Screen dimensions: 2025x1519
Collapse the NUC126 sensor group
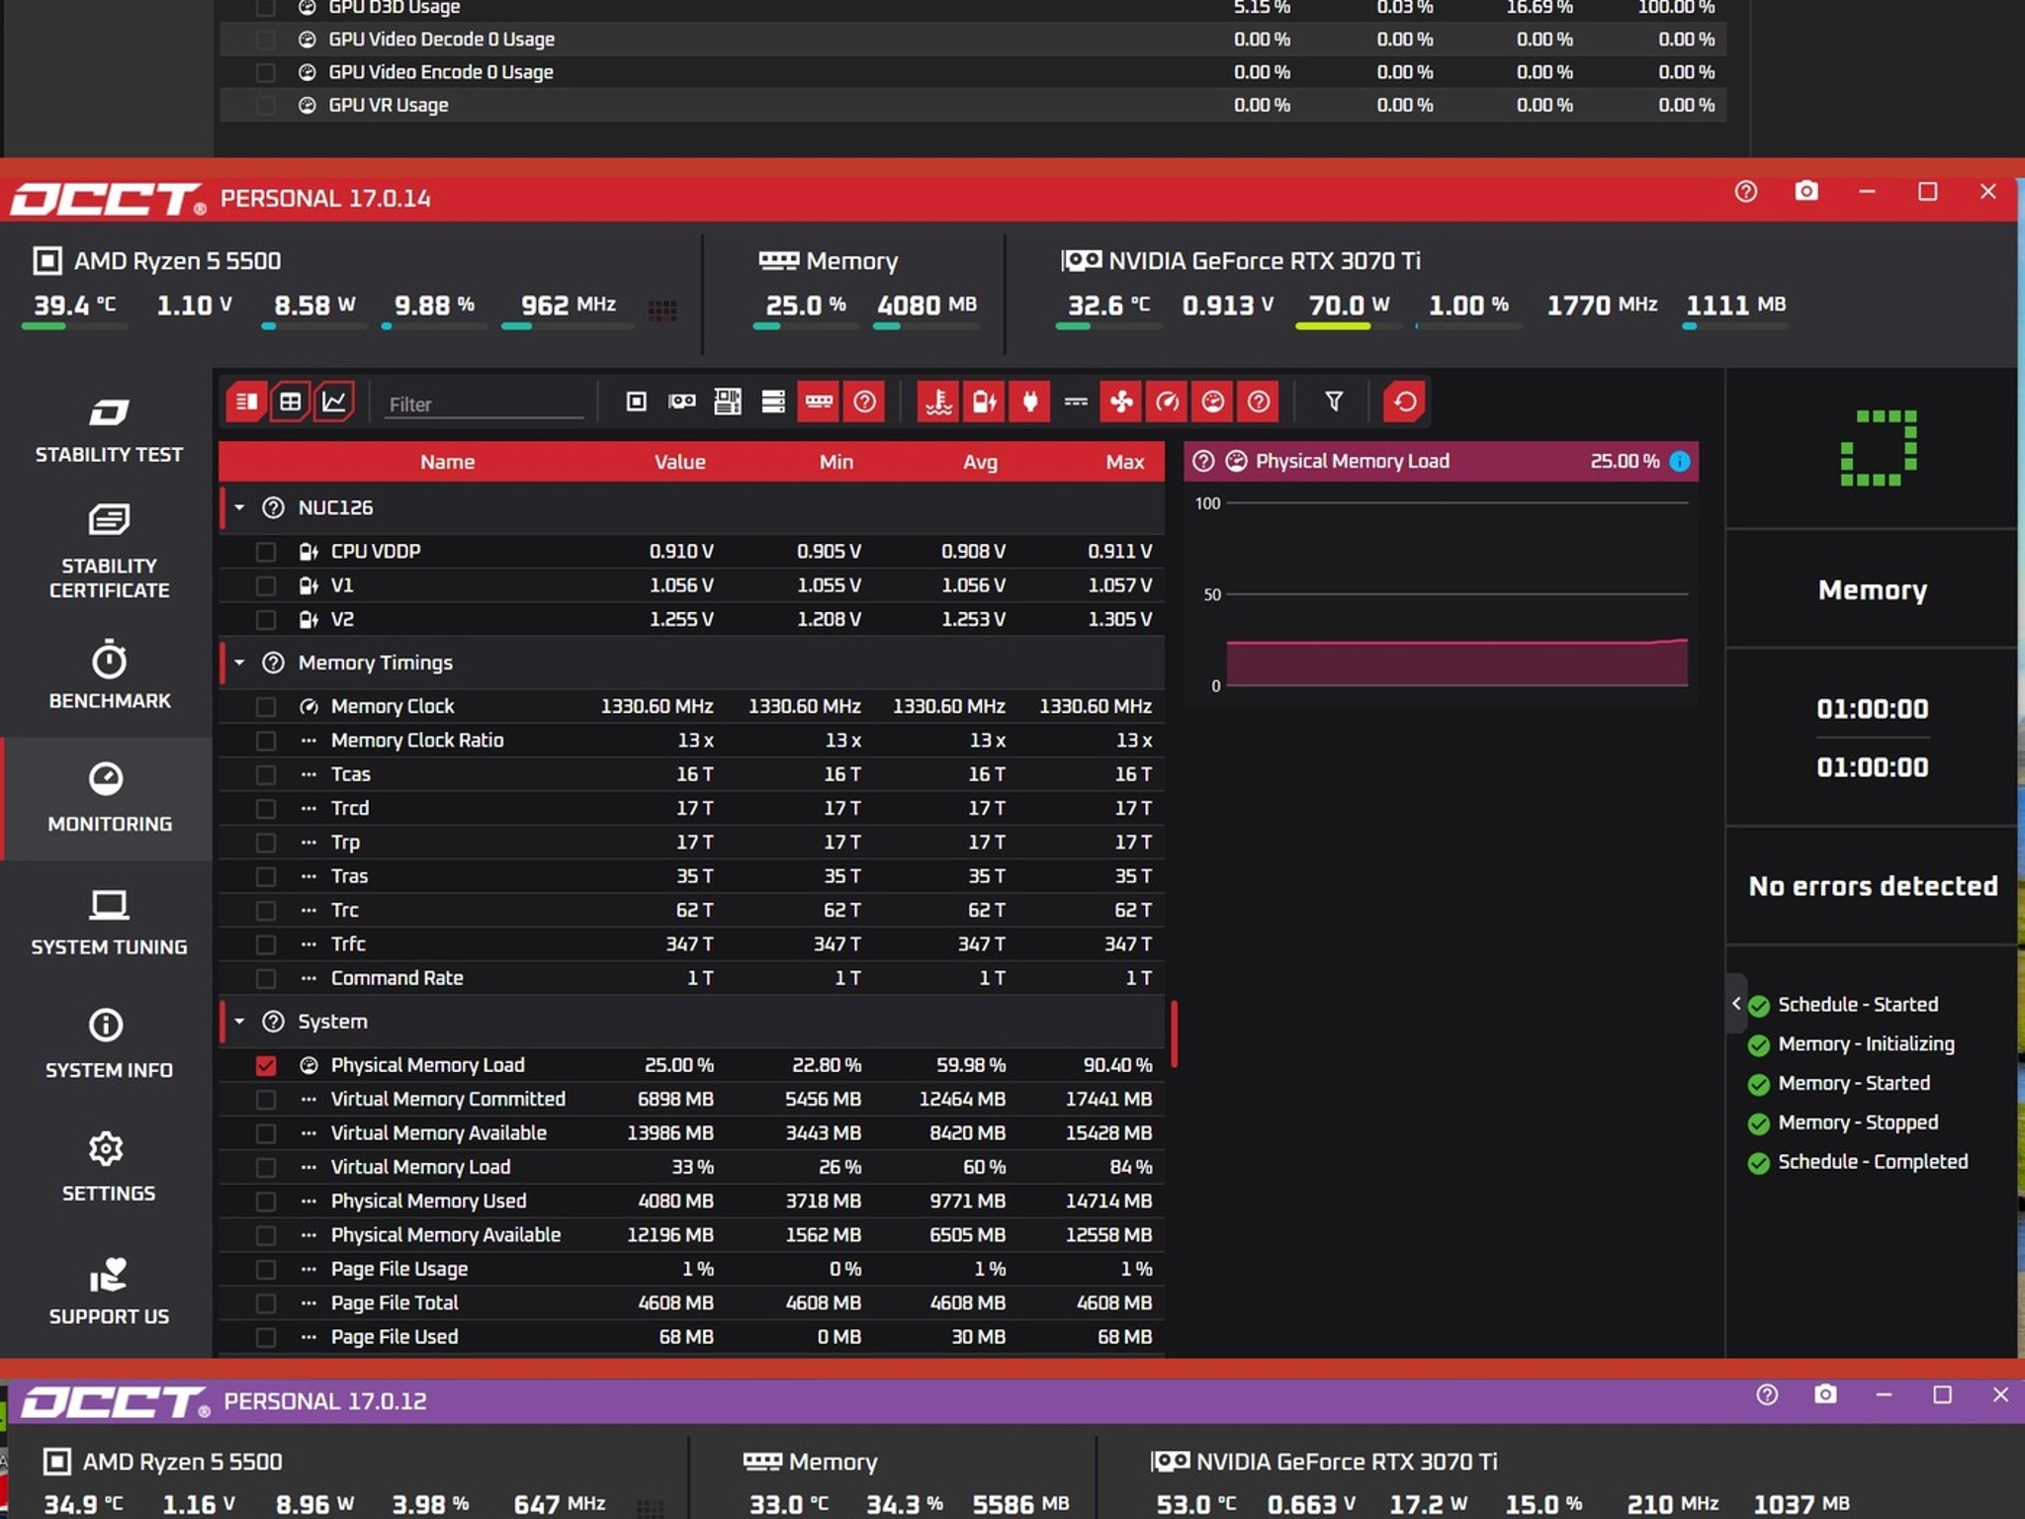(239, 507)
